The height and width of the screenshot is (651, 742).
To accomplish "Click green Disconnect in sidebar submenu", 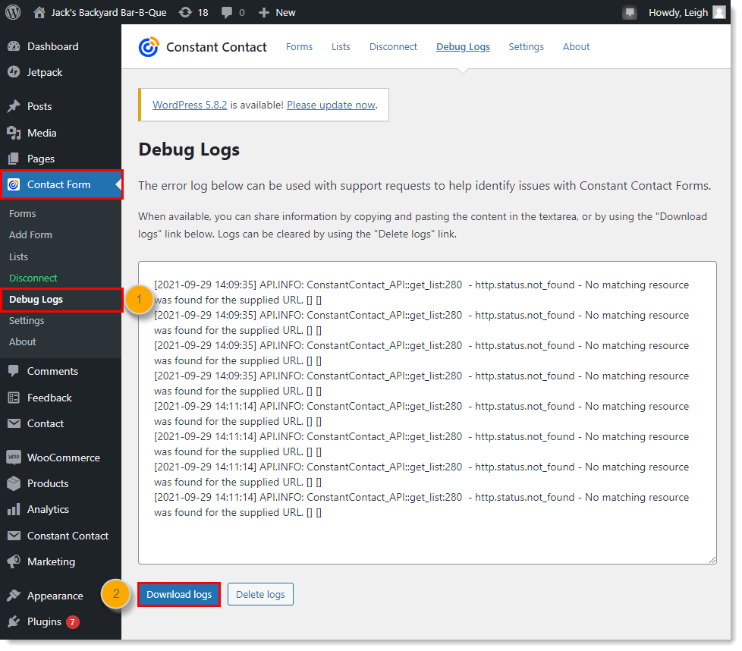I will click(x=33, y=278).
